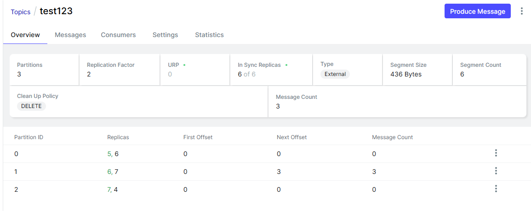
Task: Select the Overview tab
Action: coord(25,35)
